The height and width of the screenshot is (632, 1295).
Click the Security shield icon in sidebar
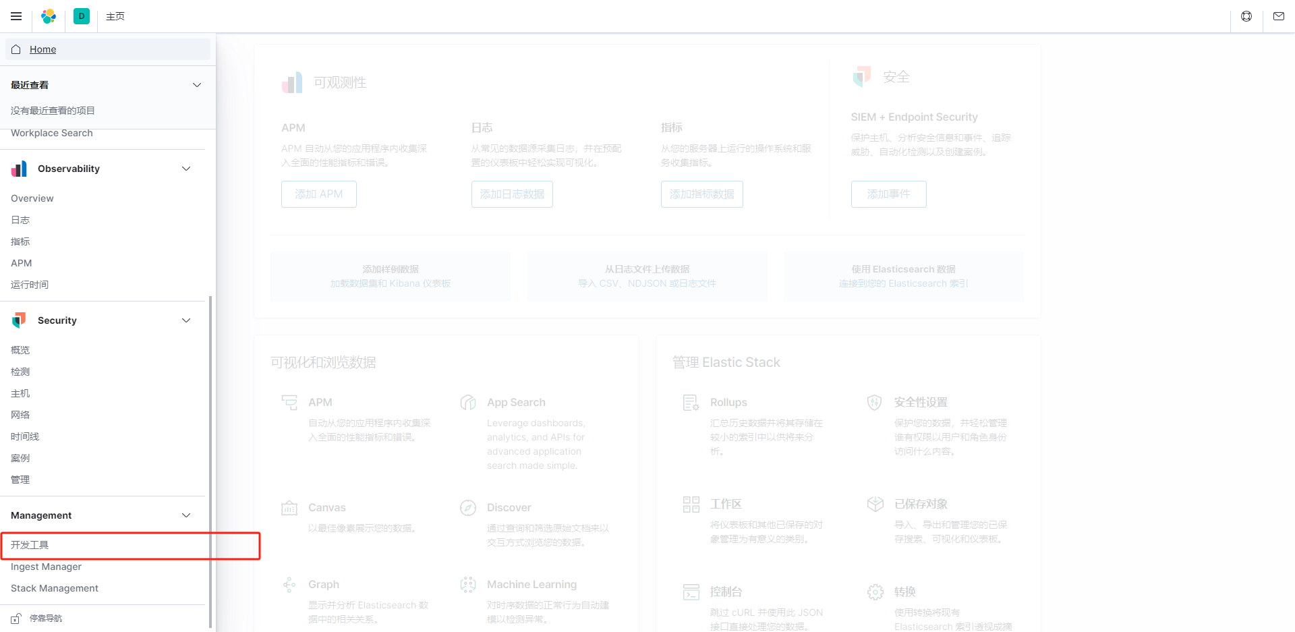(x=19, y=320)
